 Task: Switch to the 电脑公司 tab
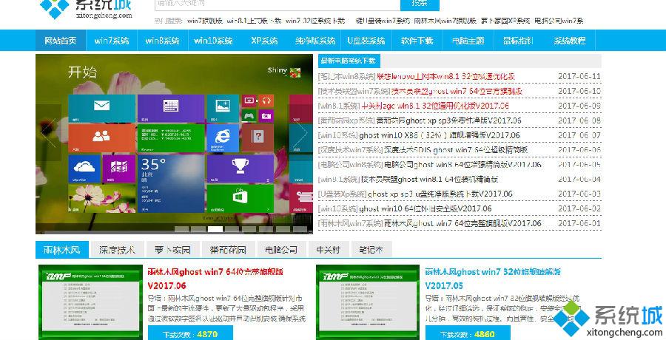pos(281,250)
